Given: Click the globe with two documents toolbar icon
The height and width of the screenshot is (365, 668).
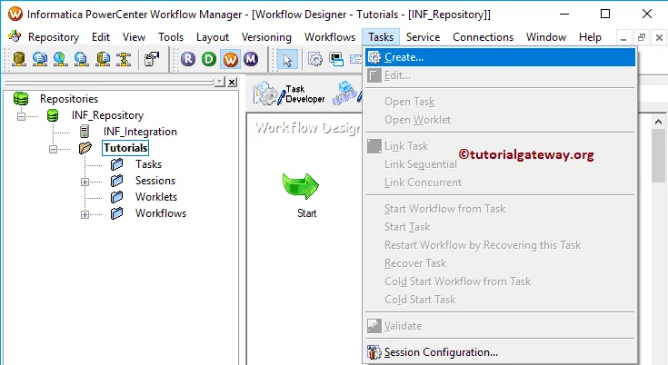Looking at the screenshot, I should [40, 59].
